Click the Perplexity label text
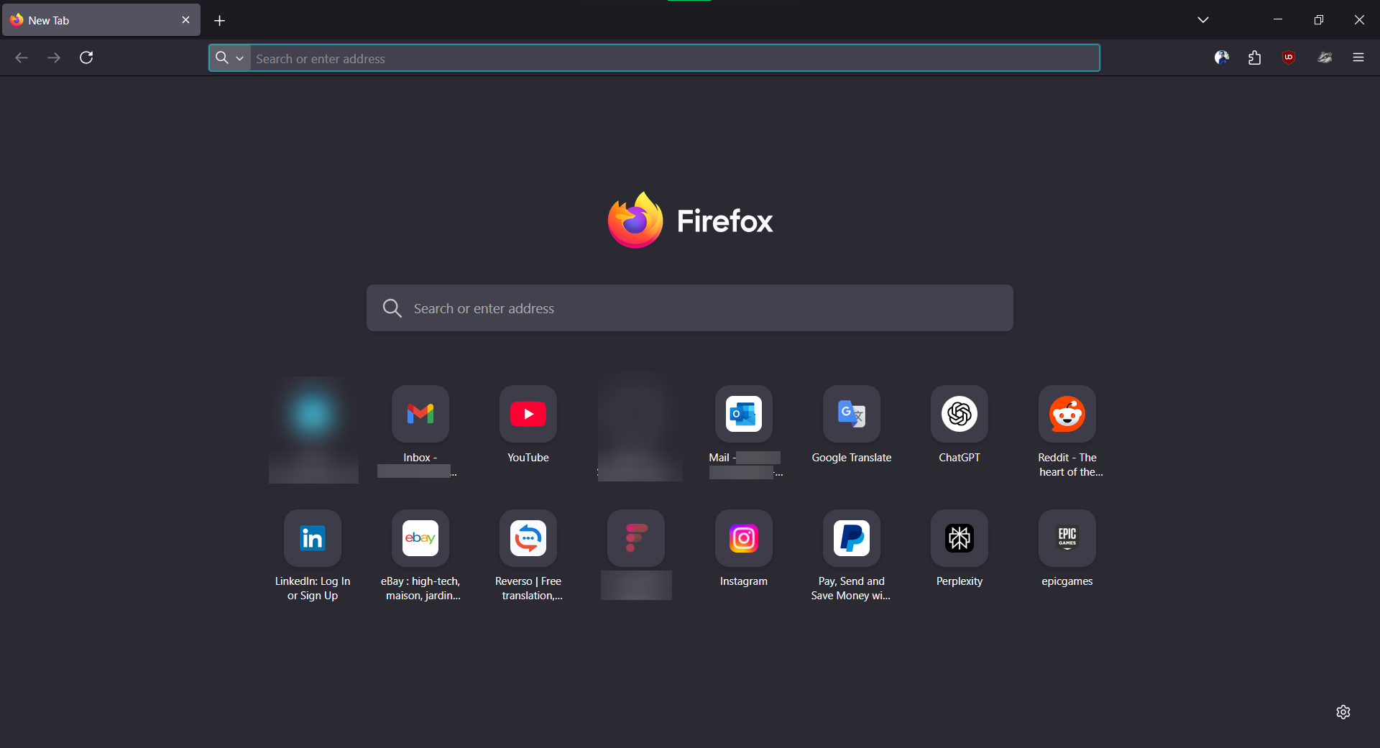1380x748 pixels. tap(960, 581)
